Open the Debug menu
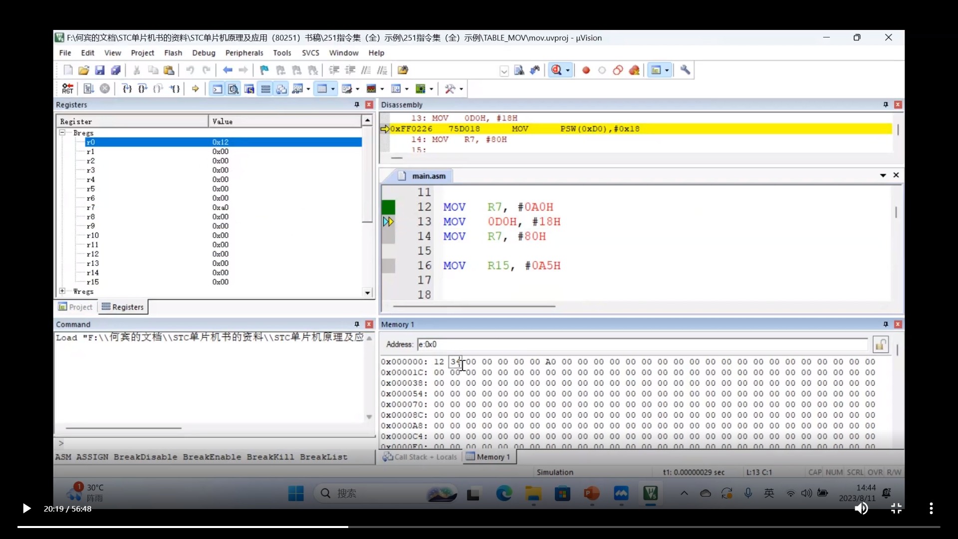 click(x=204, y=53)
